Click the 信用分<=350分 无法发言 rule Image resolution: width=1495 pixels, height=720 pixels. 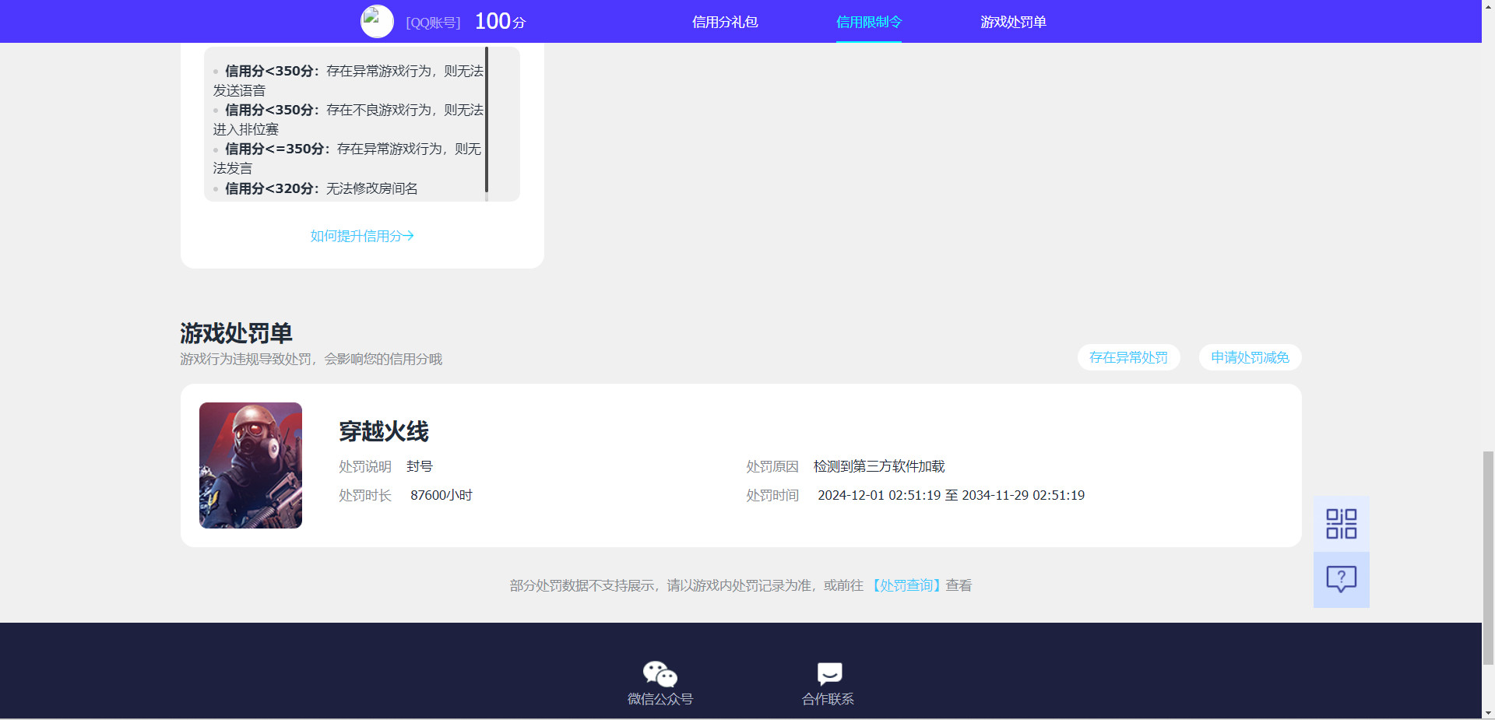click(x=347, y=158)
